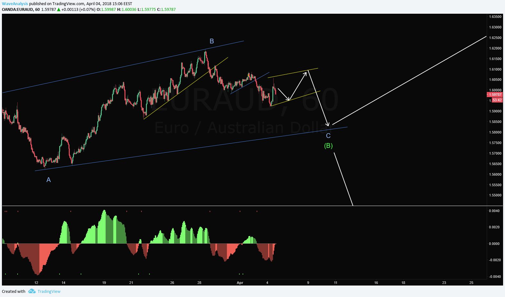Click the 1.60000 price axis label
Image resolution: width=505 pixels, height=297 pixels.
tap(495, 90)
